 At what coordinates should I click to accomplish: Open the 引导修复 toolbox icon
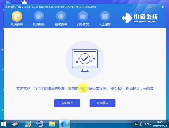(x=83, y=16)
